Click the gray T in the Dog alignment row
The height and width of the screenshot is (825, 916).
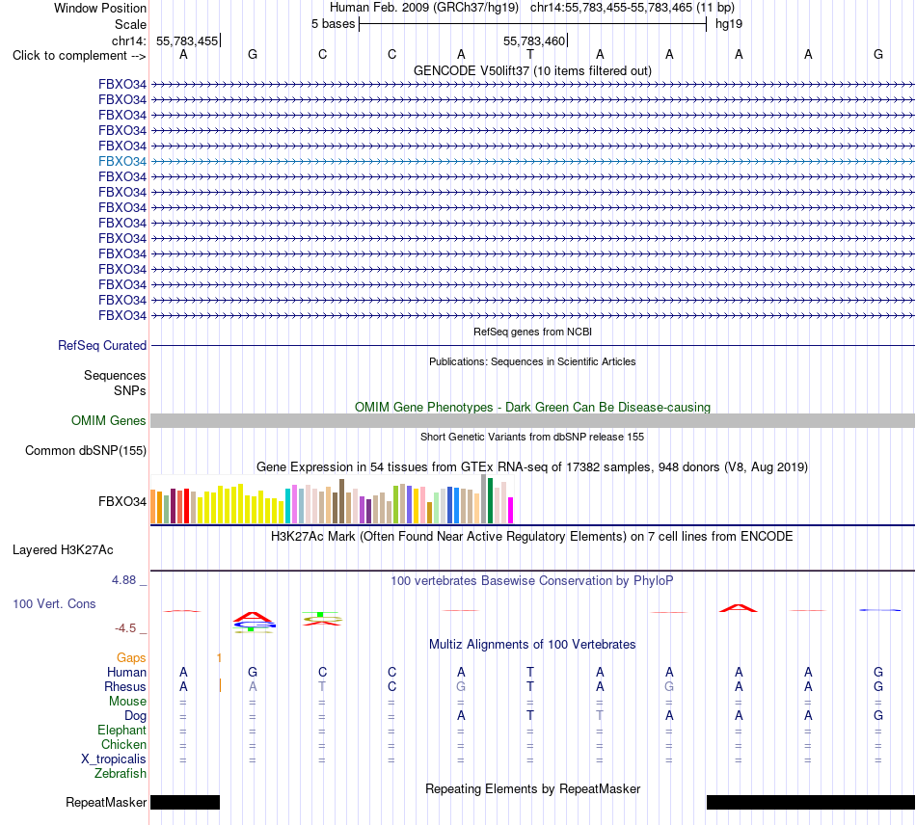(600, 715)
